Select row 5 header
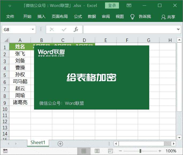183x155 pixels. pos(5,75)
